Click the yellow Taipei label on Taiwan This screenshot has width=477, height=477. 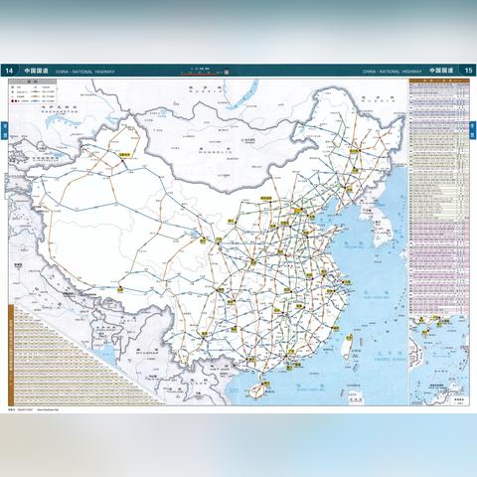(349, 338)
